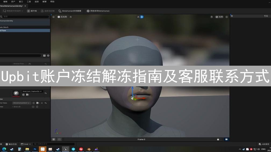Open Unreal Engine from taskbar
The image size is (271, 152).
tap(66, 149)
